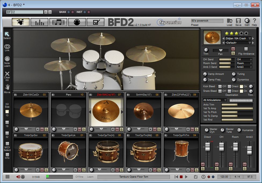Image resolution: width=262 pixels, height=183 pixels.
Task: Click the Tuning knob
Action: coord(234,74)
